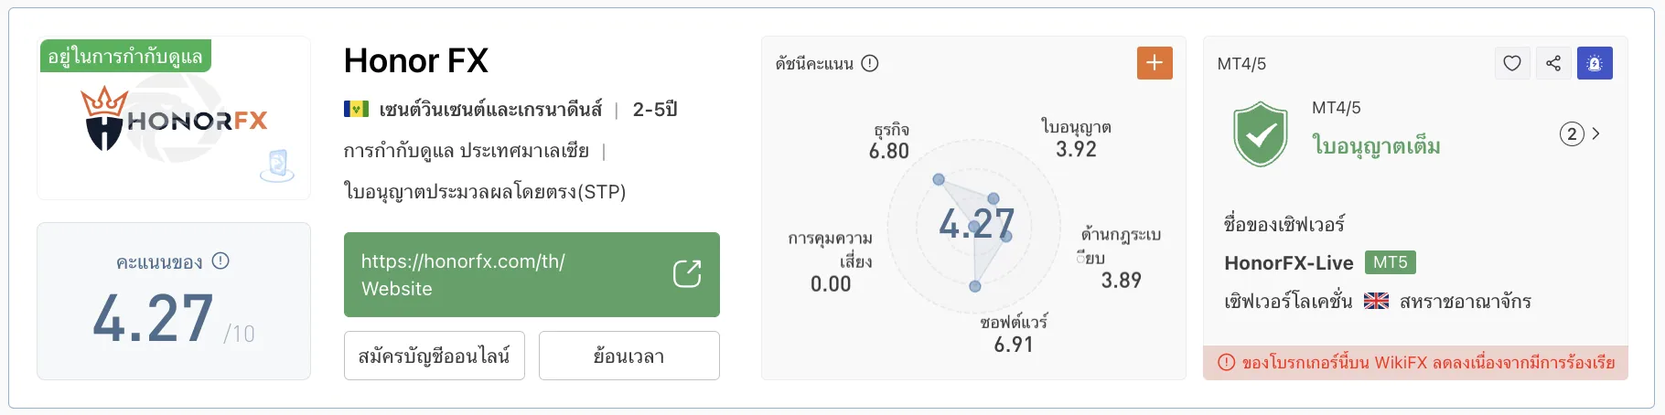Click the United Kingdom flag icon

[1376, 301]
